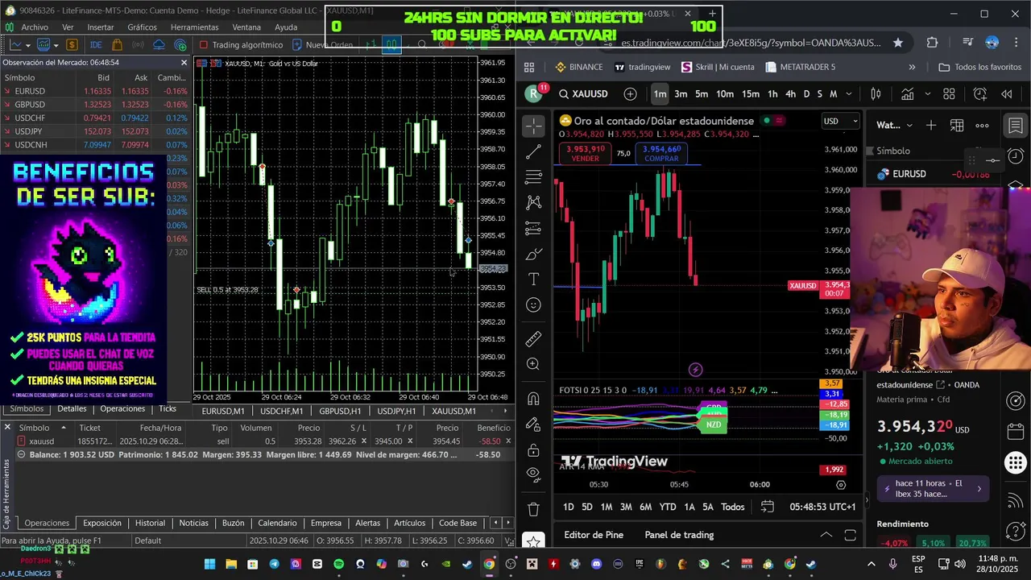Open the USD currency dropdown on chart
The width and height of the screenshot is (1031, 580).
(840, 122)
